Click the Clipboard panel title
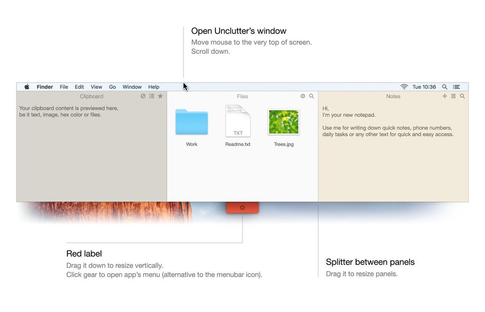 (x=91, y=96)
